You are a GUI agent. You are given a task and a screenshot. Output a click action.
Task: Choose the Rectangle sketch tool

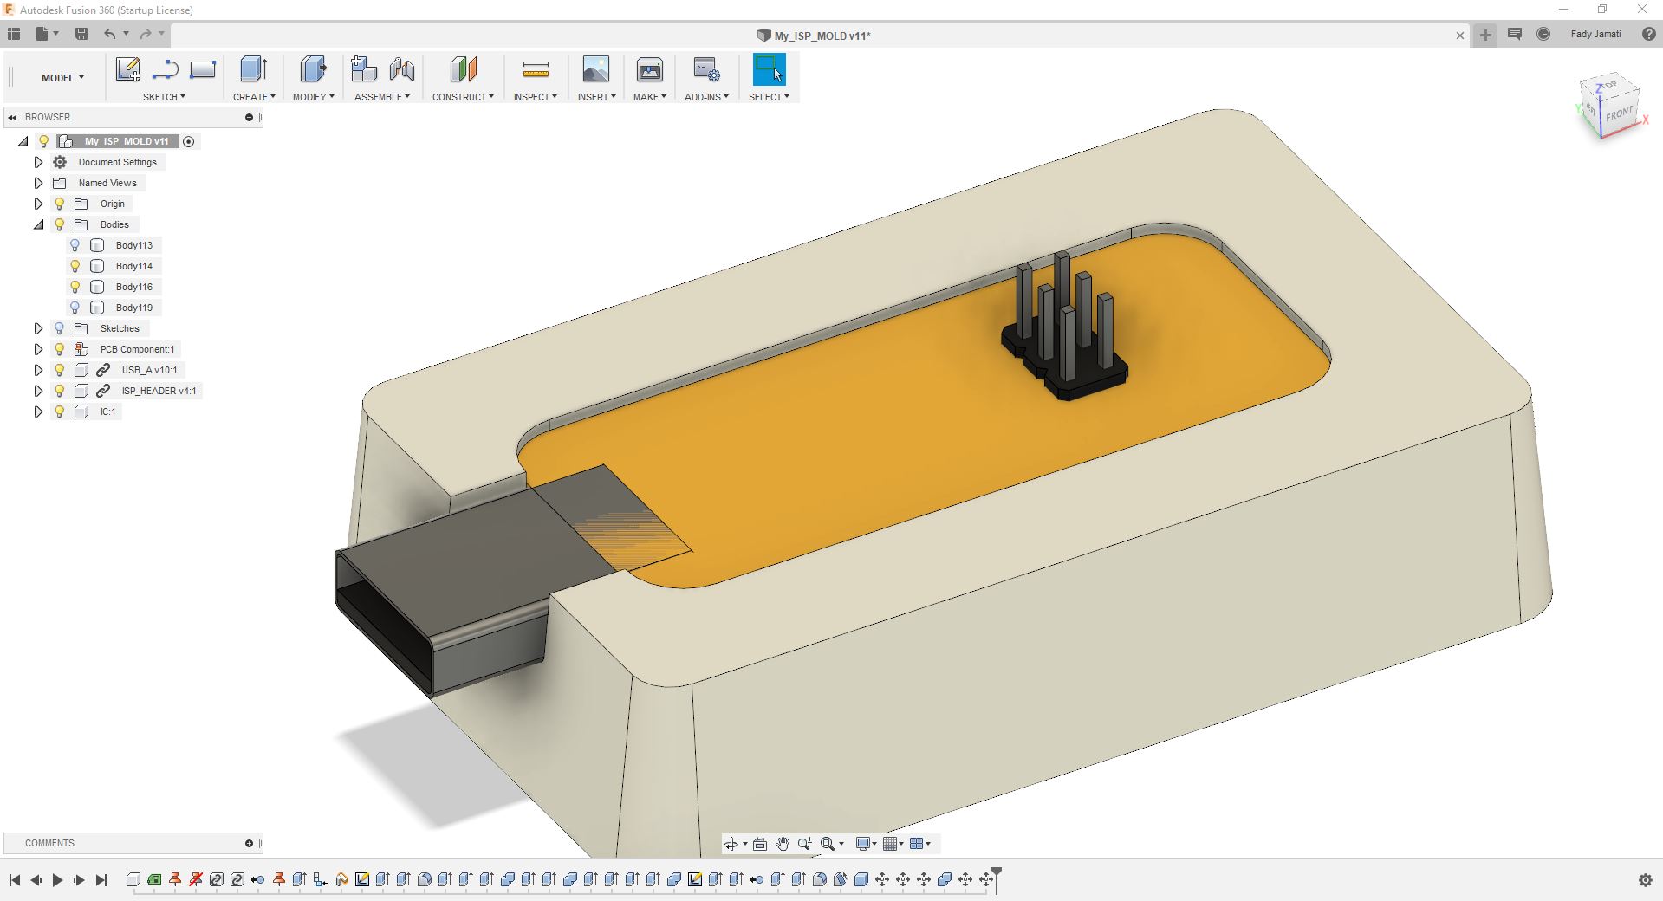(x=202, y=69)
